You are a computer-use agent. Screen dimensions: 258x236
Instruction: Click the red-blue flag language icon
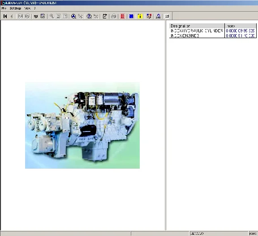click(149, 16)
